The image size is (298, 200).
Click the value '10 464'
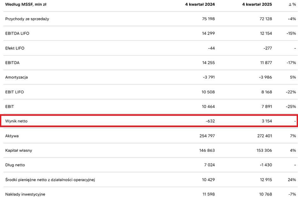pyautogui.click(x=208, y=106)
